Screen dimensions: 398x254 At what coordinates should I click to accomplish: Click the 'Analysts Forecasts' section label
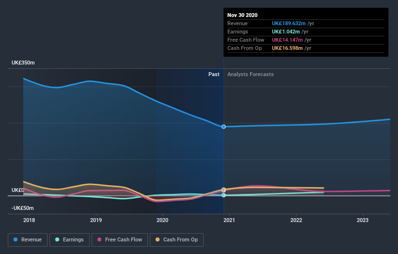[251, 74]
